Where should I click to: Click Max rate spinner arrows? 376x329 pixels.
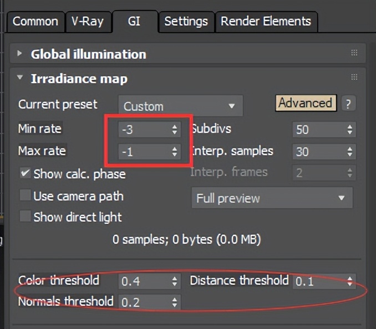coord(175,151)
